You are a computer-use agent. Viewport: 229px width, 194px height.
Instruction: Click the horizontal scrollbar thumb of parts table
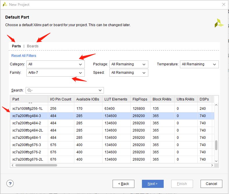[36, 165]
